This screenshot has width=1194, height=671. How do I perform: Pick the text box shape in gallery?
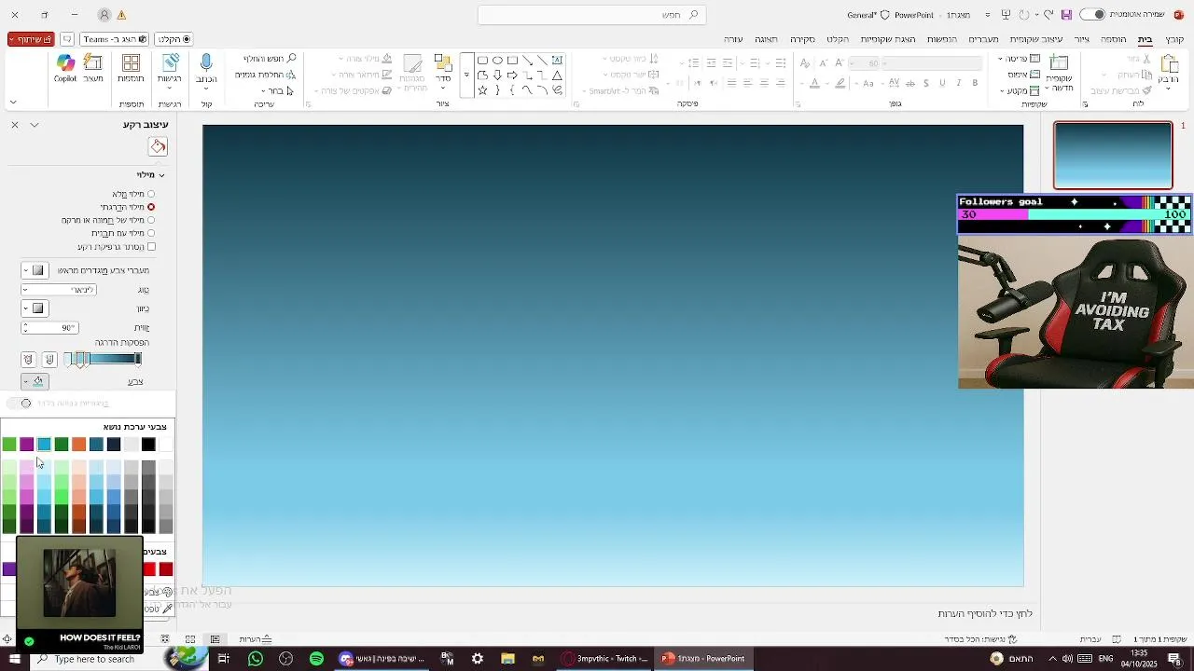coord(557,61)
